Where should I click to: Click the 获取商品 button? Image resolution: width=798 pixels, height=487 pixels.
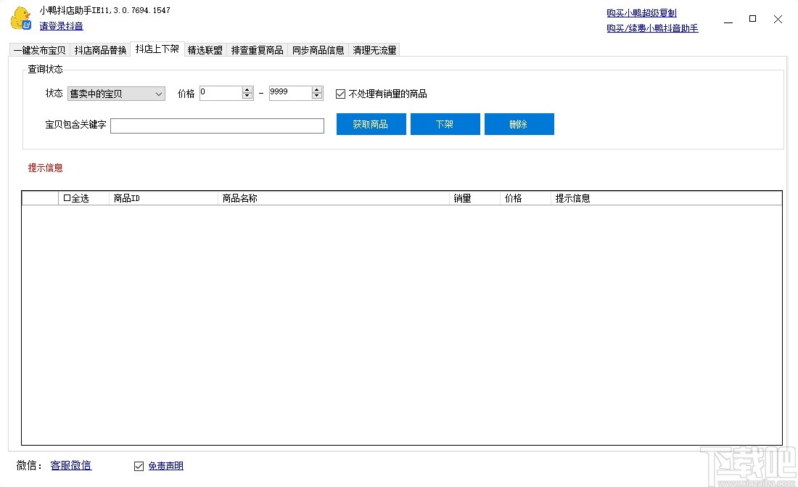(x=371, y=124)
